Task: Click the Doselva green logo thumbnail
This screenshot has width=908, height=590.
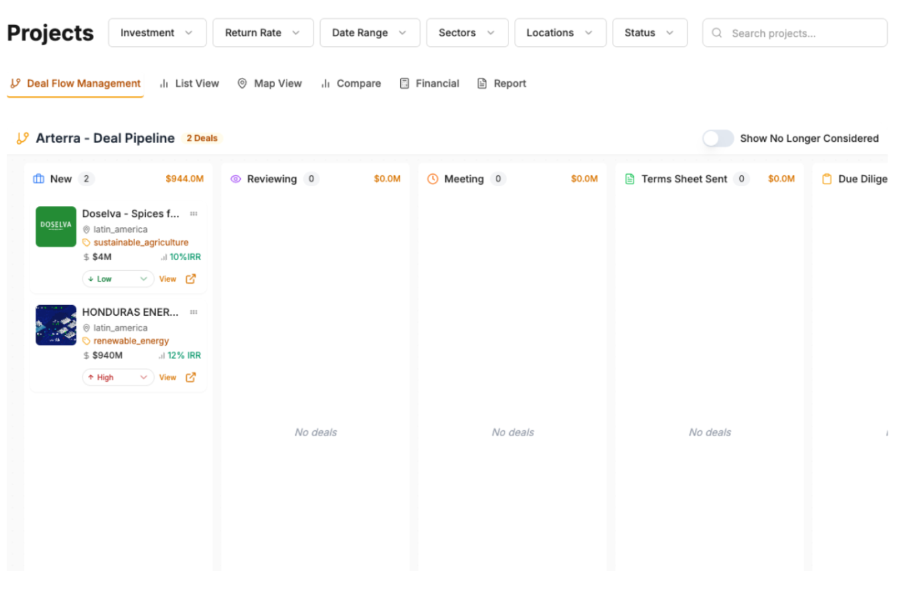Action: [56, 226]
